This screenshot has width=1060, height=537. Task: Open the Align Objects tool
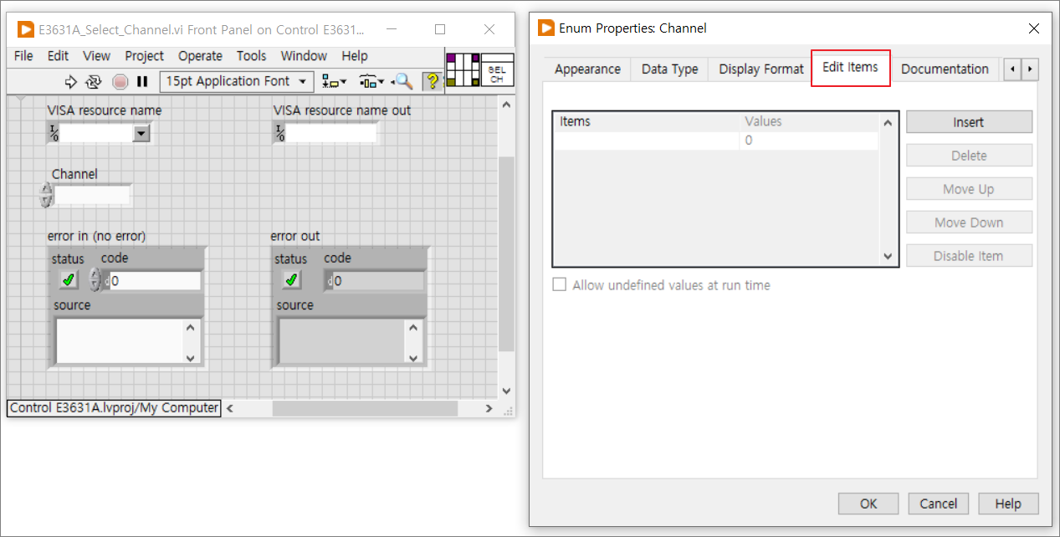(334, 81)
